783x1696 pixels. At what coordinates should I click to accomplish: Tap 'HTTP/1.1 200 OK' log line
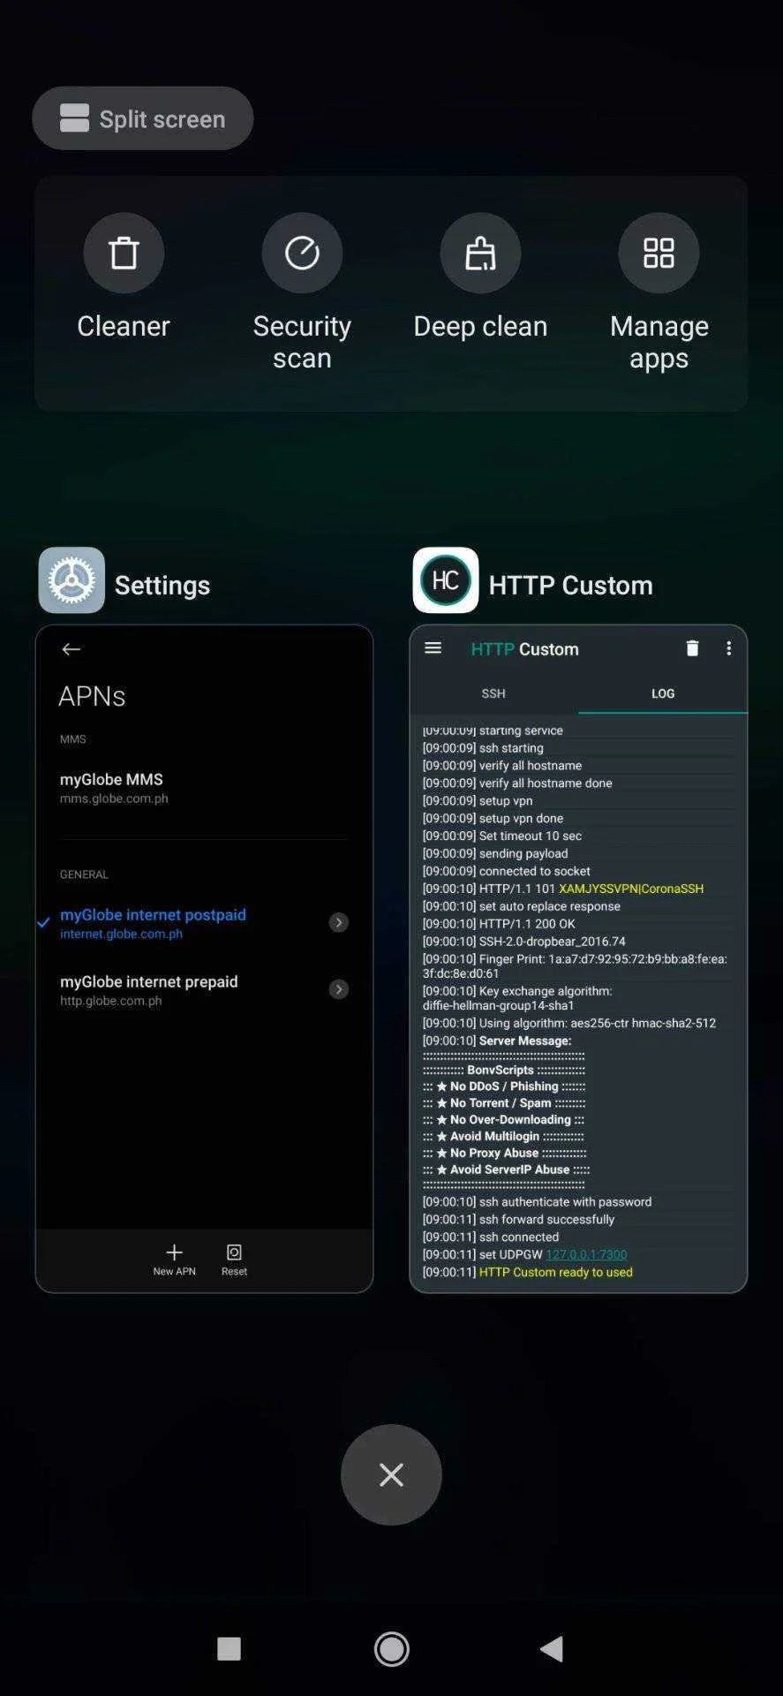point(499,924)
